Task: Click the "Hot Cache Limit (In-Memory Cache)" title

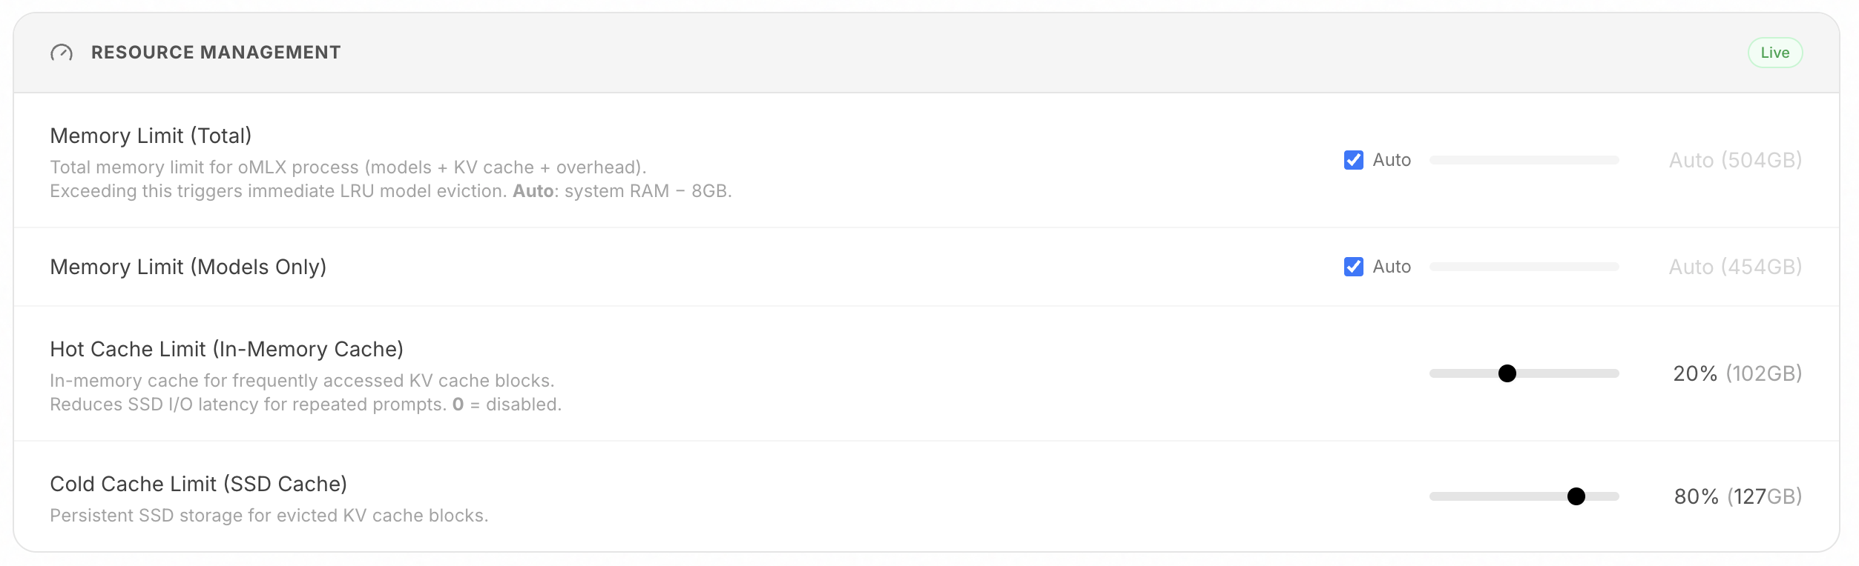Action: point(226,349)
